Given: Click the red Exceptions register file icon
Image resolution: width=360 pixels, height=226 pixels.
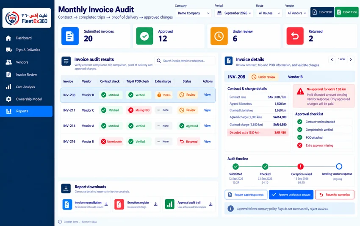Looking at the screenshot, I should 119,204.
